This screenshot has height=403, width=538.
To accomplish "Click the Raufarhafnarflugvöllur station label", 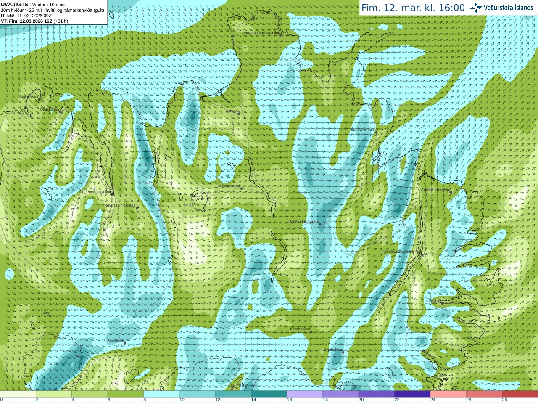I will [261, 32].
